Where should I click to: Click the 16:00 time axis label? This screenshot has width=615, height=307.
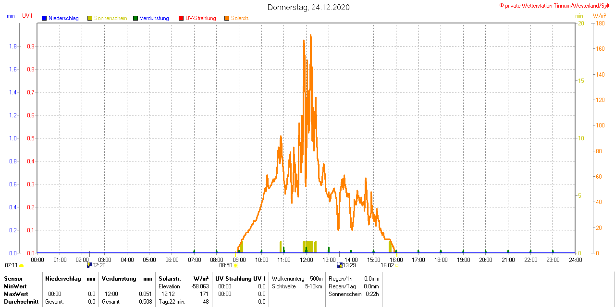(x=396, y=260)
